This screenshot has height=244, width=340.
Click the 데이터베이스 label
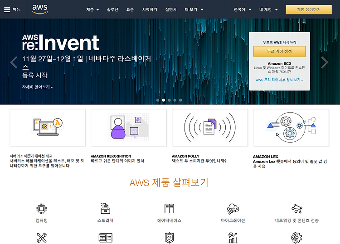coord(169,220)
